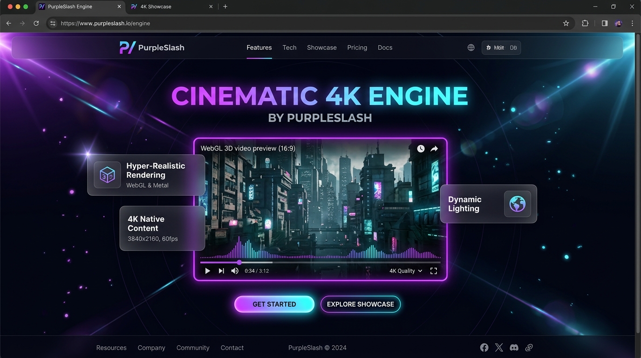641x358 pixels.
Task: Click the video progress slider handle
Action: (x=239, y=262)
